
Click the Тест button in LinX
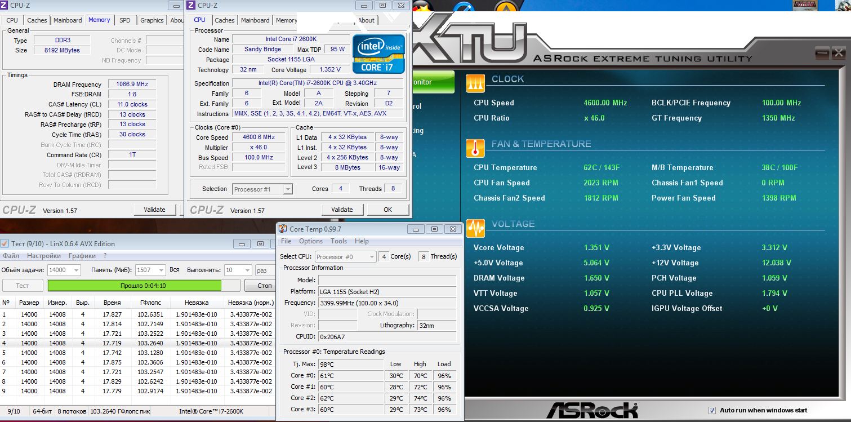(x=23, y=286)
